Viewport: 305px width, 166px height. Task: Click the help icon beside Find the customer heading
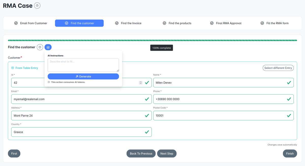40,47
